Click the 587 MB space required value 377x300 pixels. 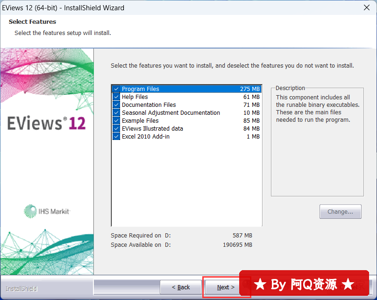[x=242, y=236]
